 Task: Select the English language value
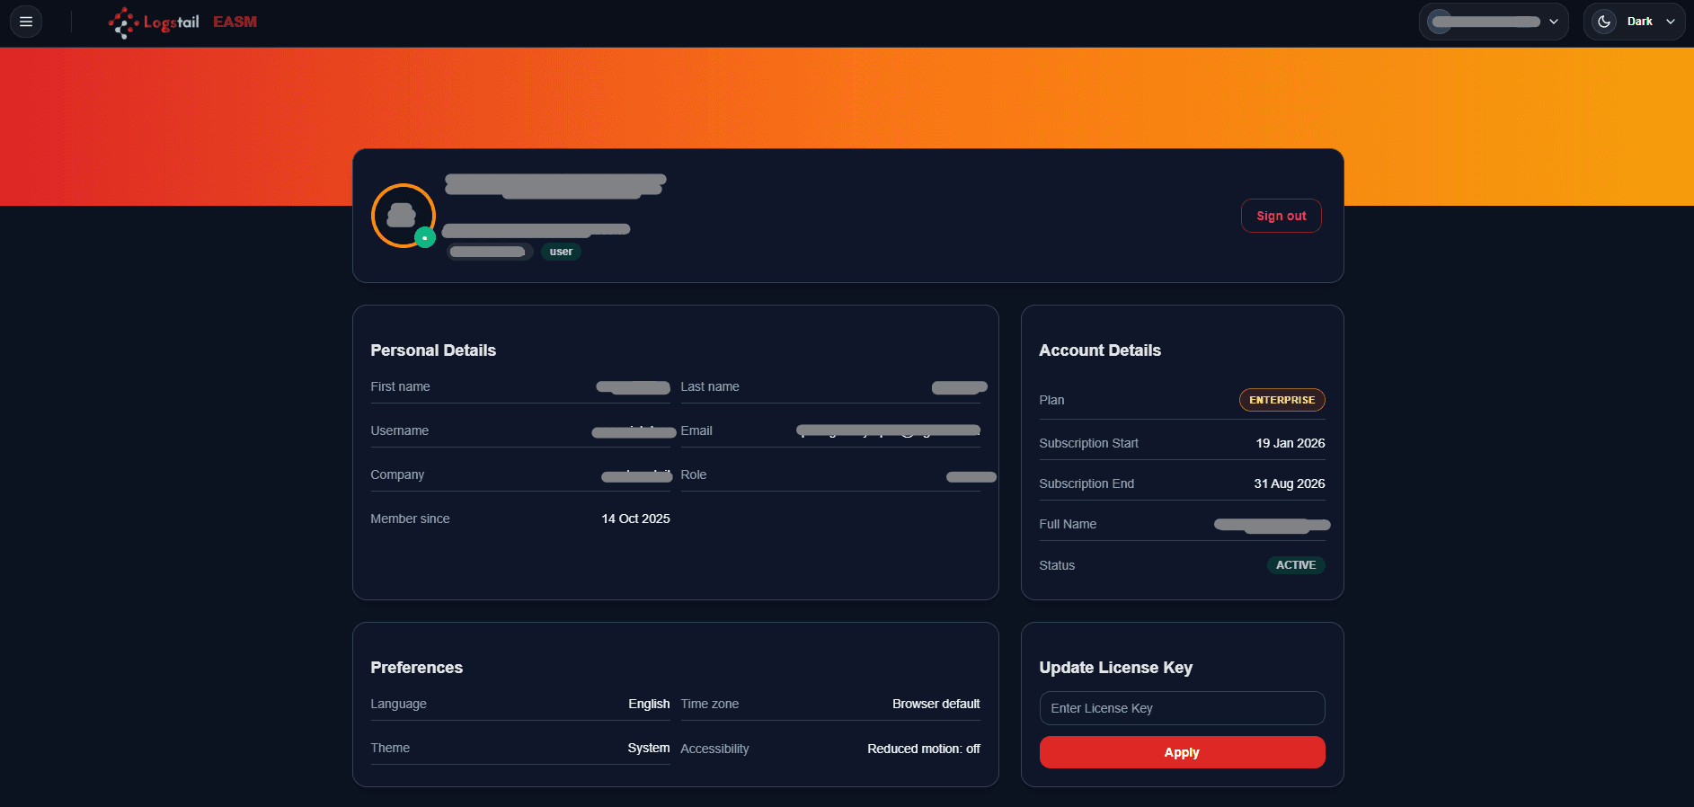click(649, 704)
